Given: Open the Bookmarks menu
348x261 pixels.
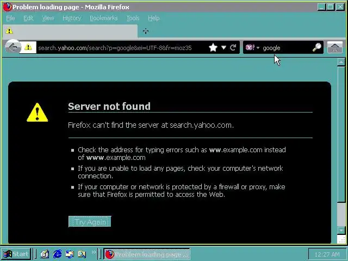Looking at the screenshot, I should [x=104, y=18].
